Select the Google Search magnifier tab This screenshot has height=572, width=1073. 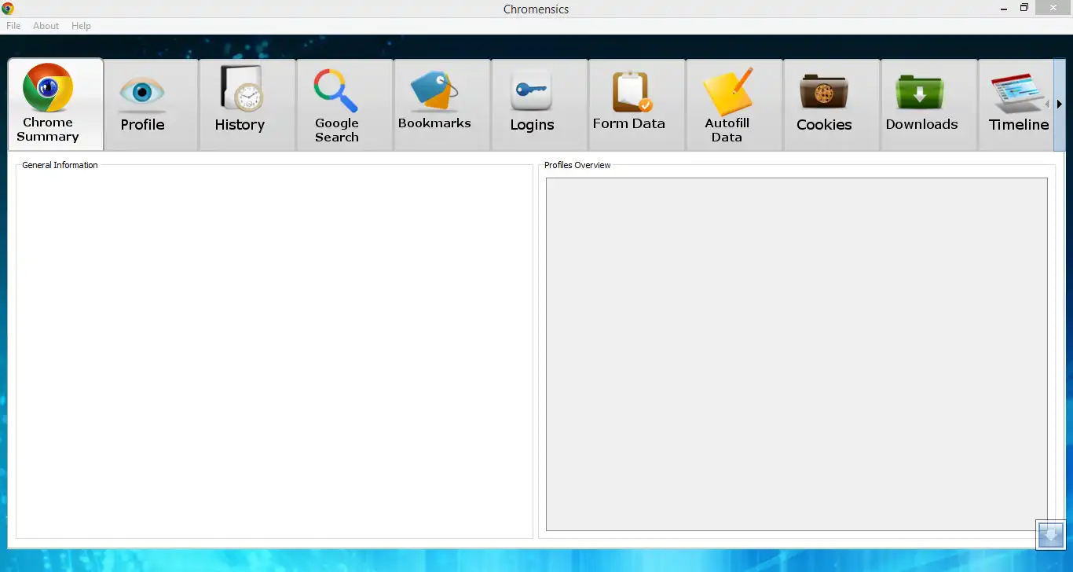click(344, 104)
